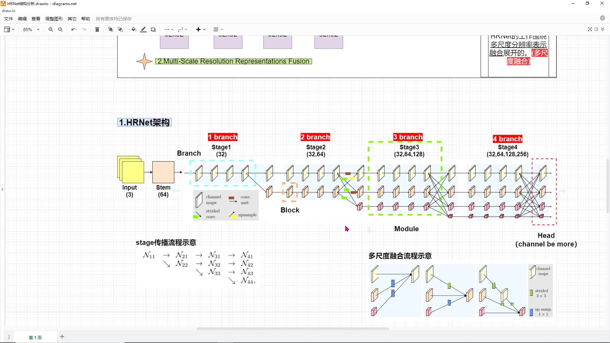Screen dimensions: 610x343
Task: Click the zoom in magnifier button
Action: click(x=50, y=29)
